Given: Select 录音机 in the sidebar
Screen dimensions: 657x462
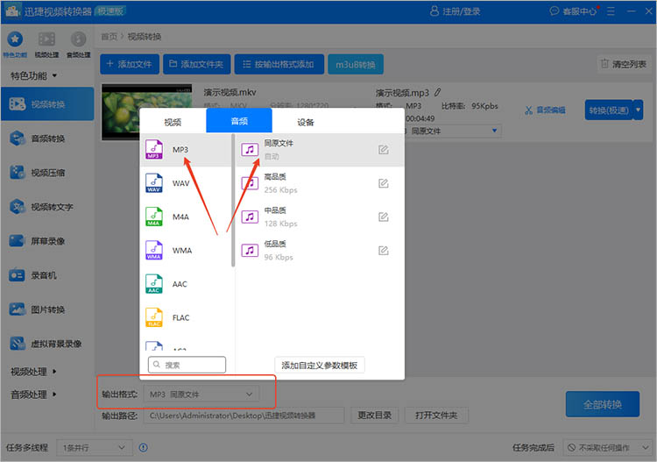Looking at the screenshot, I should click(x=47, y=275).
